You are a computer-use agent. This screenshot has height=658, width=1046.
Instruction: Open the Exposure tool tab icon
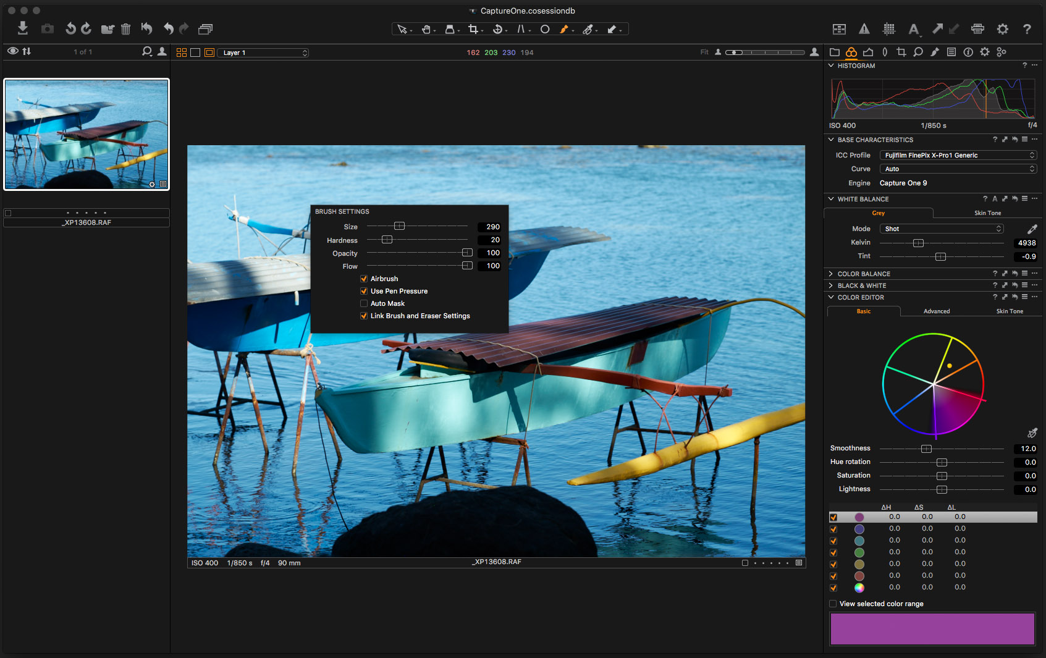point(868,52)
